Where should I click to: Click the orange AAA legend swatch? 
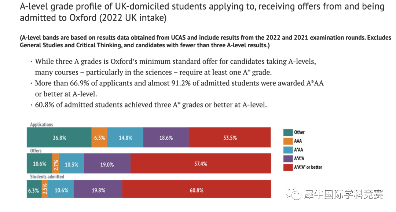point(288,141)
